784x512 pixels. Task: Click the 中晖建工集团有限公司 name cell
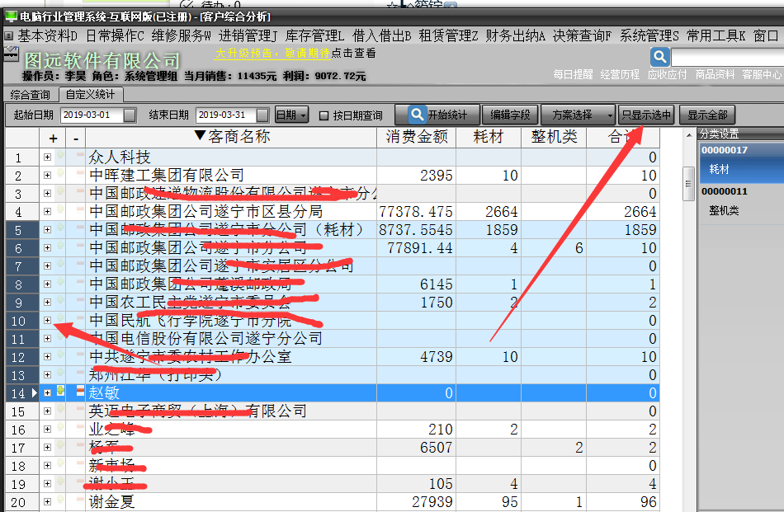click(x=231, y=176)
